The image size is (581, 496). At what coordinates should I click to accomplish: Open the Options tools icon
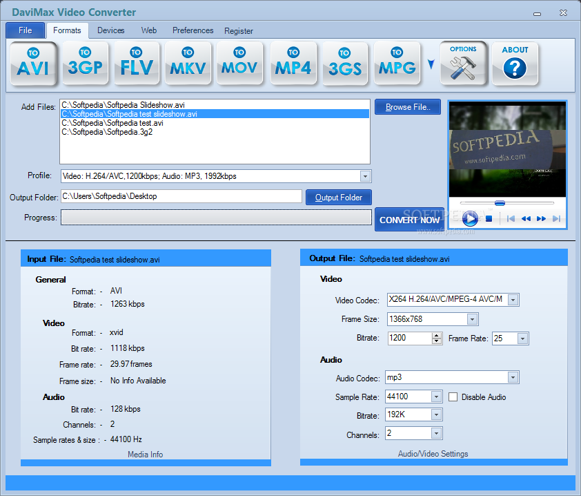click(463, 64)
